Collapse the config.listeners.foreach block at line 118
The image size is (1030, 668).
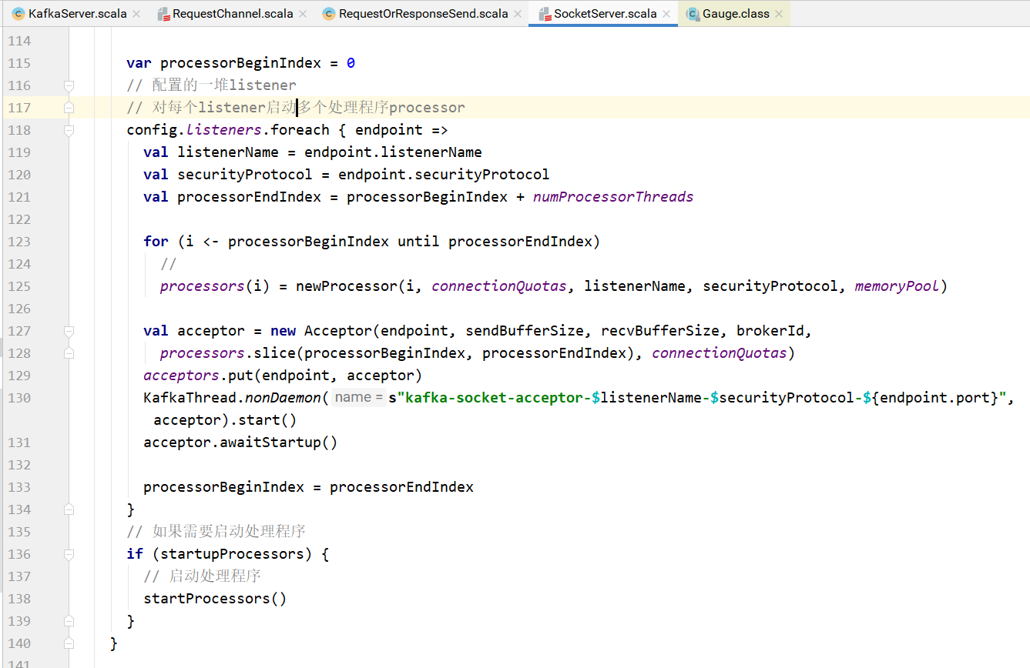[69, 130]
